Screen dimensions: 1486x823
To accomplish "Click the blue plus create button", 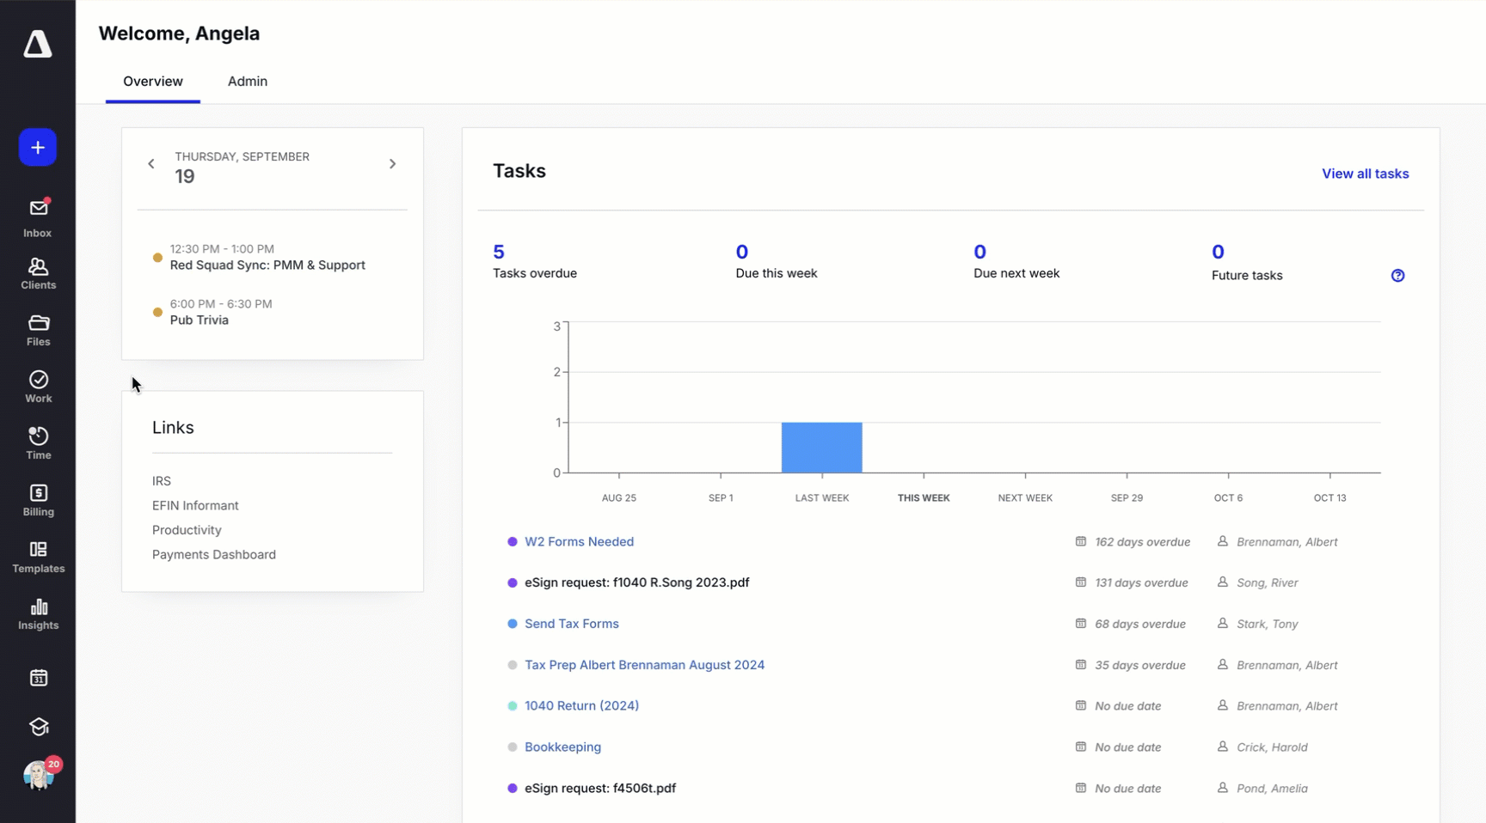I will click(38, 148).
